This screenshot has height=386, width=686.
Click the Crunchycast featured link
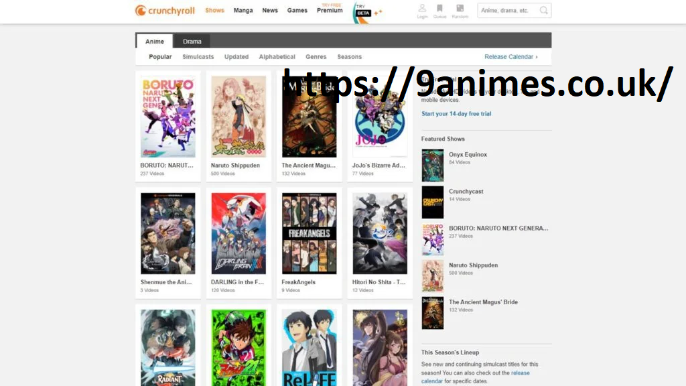click(466, 191)
